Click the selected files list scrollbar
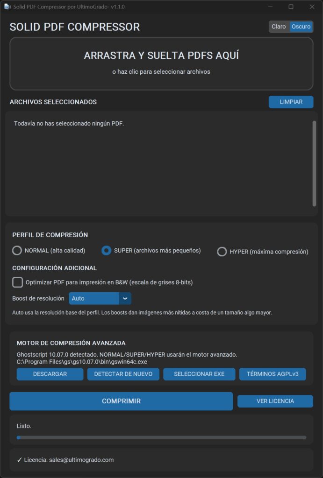This screenshot has width=323, height=478. [314, 163]
